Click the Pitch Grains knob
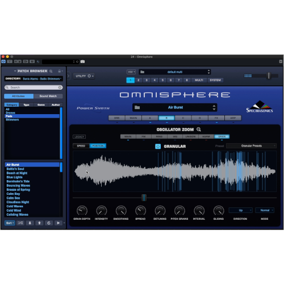The width and height of the screenshot is (284, 284). click(x=179, y=211)
